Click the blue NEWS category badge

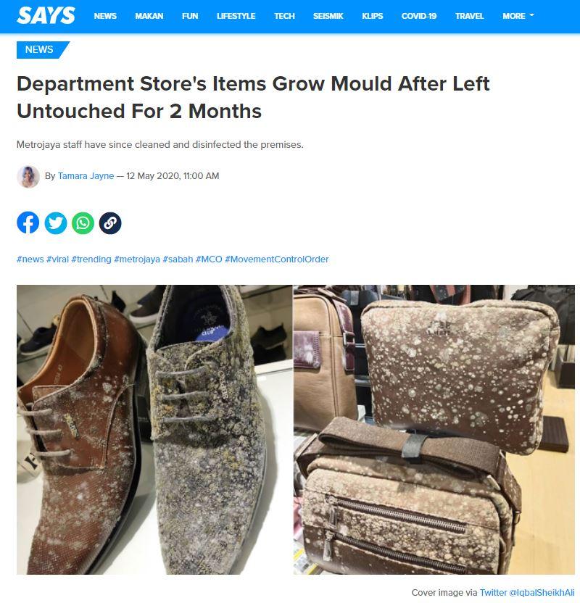(x=41, y=49)
